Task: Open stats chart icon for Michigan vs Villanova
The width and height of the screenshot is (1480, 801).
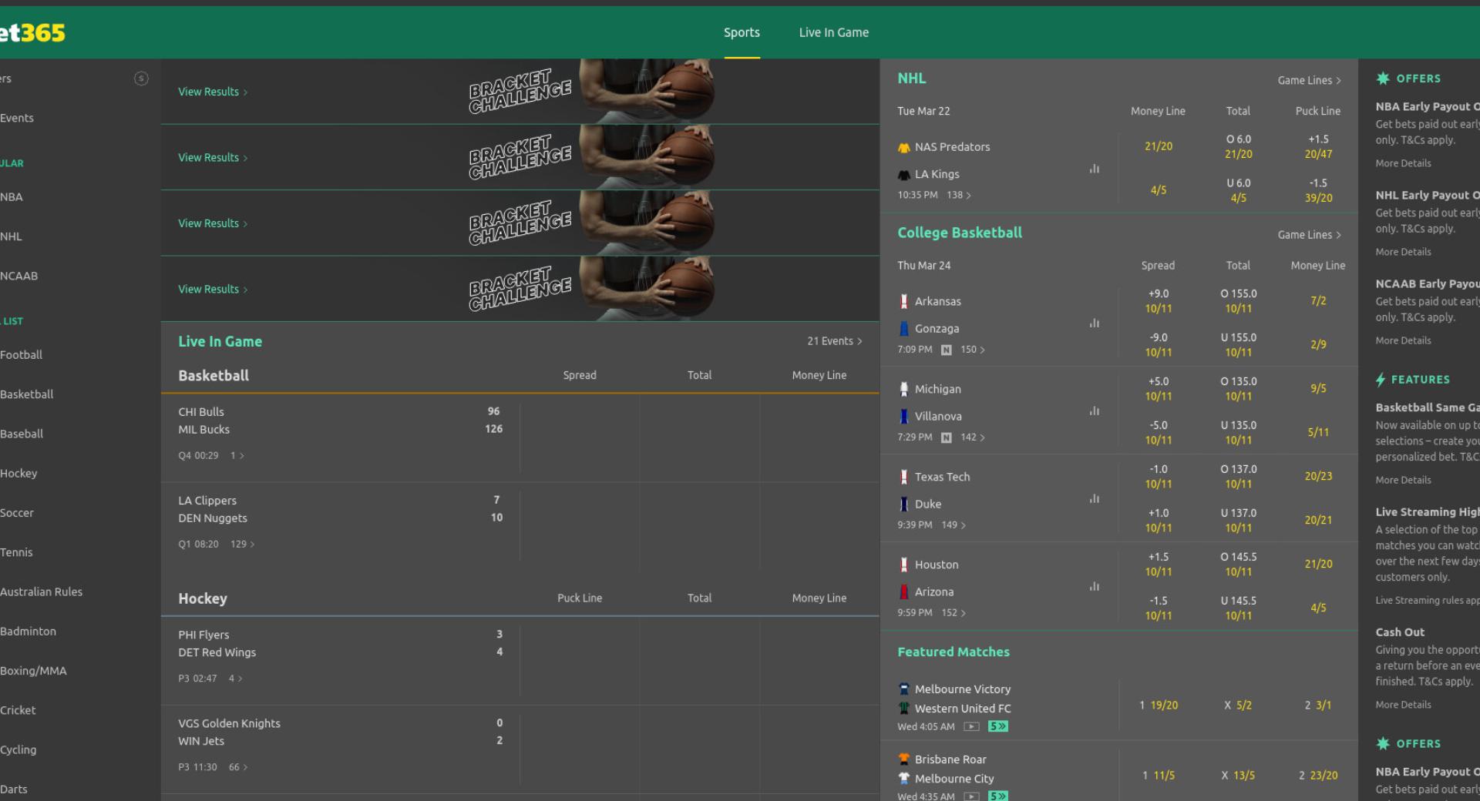Action: pos(1094,411)
